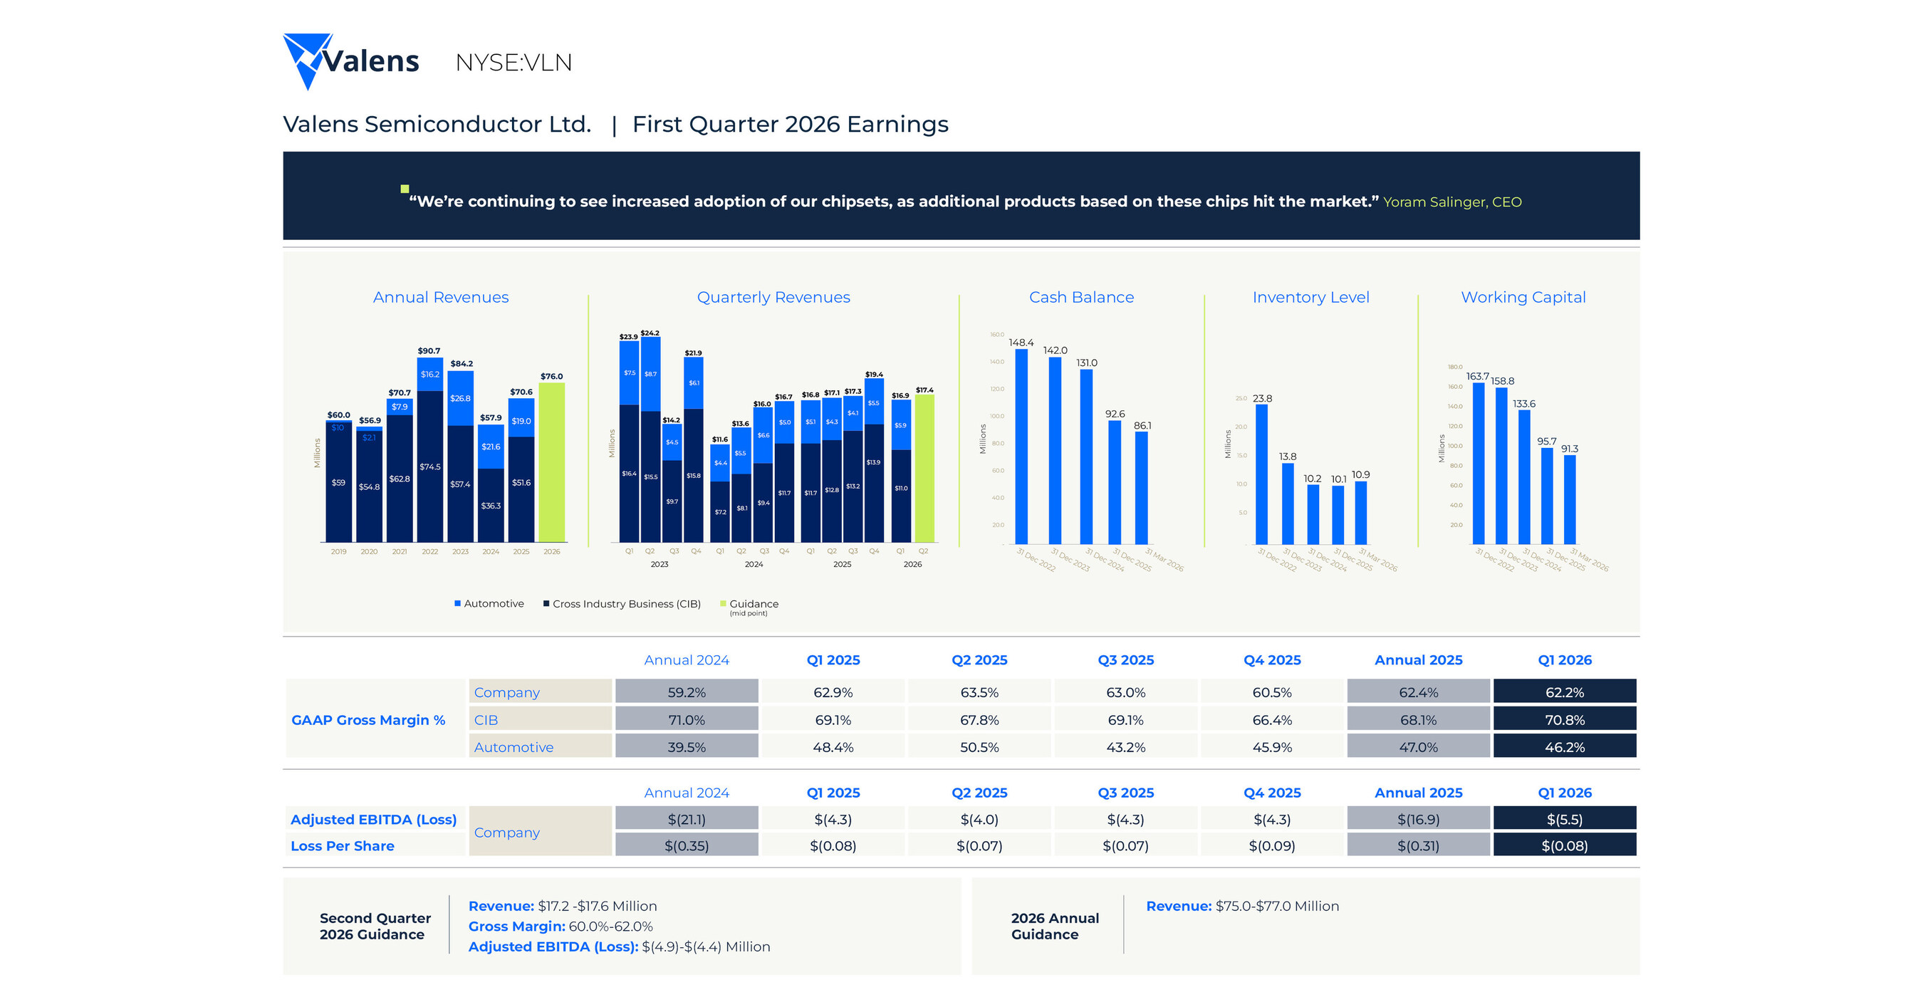Click the 59.2% Company Annual 2024 cell
1923x1007 pixels.
[687, 692]
